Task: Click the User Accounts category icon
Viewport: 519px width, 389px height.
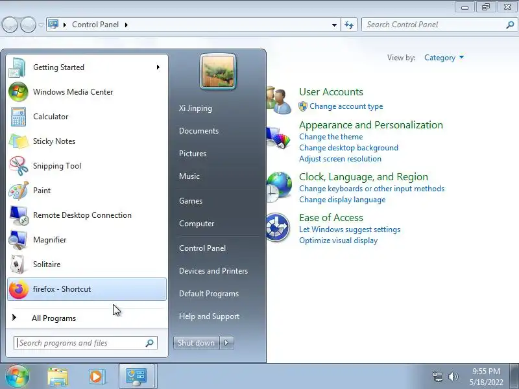Action: (278, 100)
